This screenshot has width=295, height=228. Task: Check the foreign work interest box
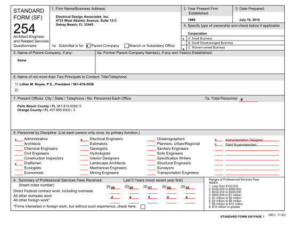click(x=143, y=207)
